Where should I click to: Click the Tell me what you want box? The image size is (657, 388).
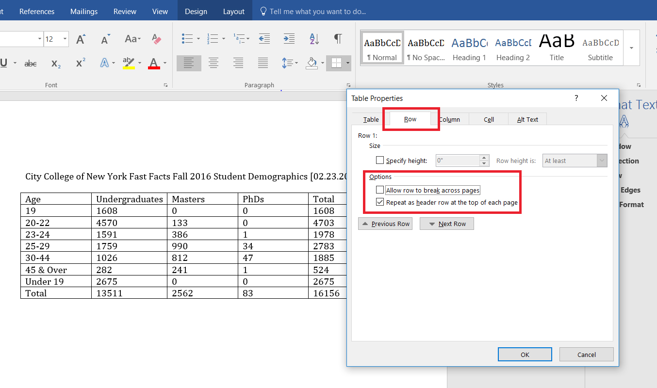click(313, 11)
